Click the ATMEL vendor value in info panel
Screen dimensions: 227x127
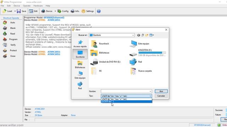coord(38,112)
